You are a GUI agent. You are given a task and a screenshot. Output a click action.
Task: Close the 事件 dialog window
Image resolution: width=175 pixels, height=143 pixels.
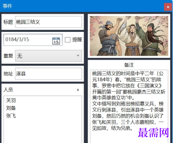(x=168, y=7)
